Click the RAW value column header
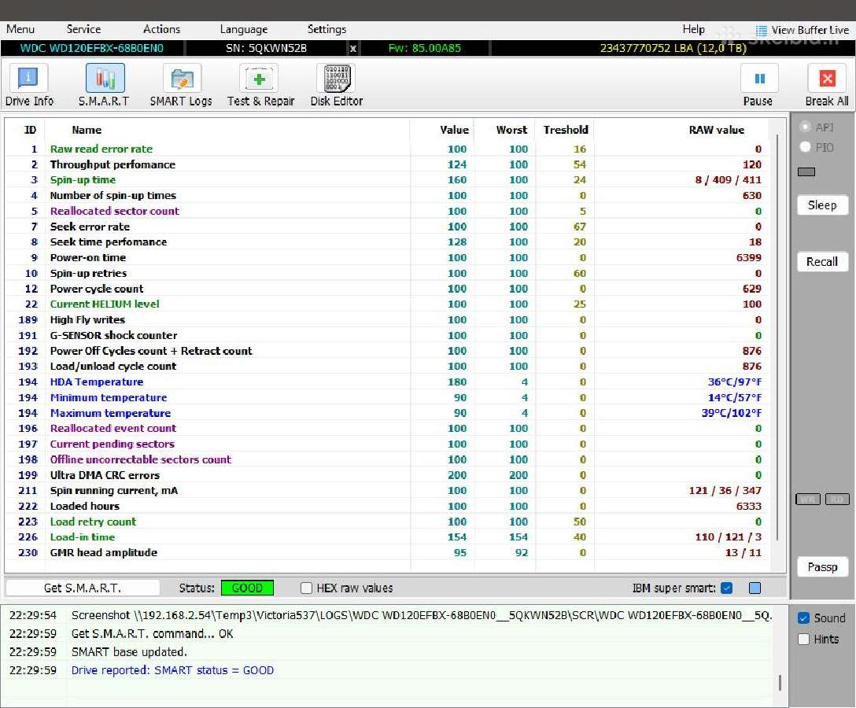Image resolution: width=856 pixels, height=708 pixels. [716, 130]
